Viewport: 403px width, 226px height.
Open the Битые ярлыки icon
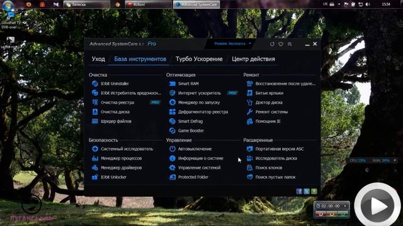pyautogui.click(x=249, y=93)
